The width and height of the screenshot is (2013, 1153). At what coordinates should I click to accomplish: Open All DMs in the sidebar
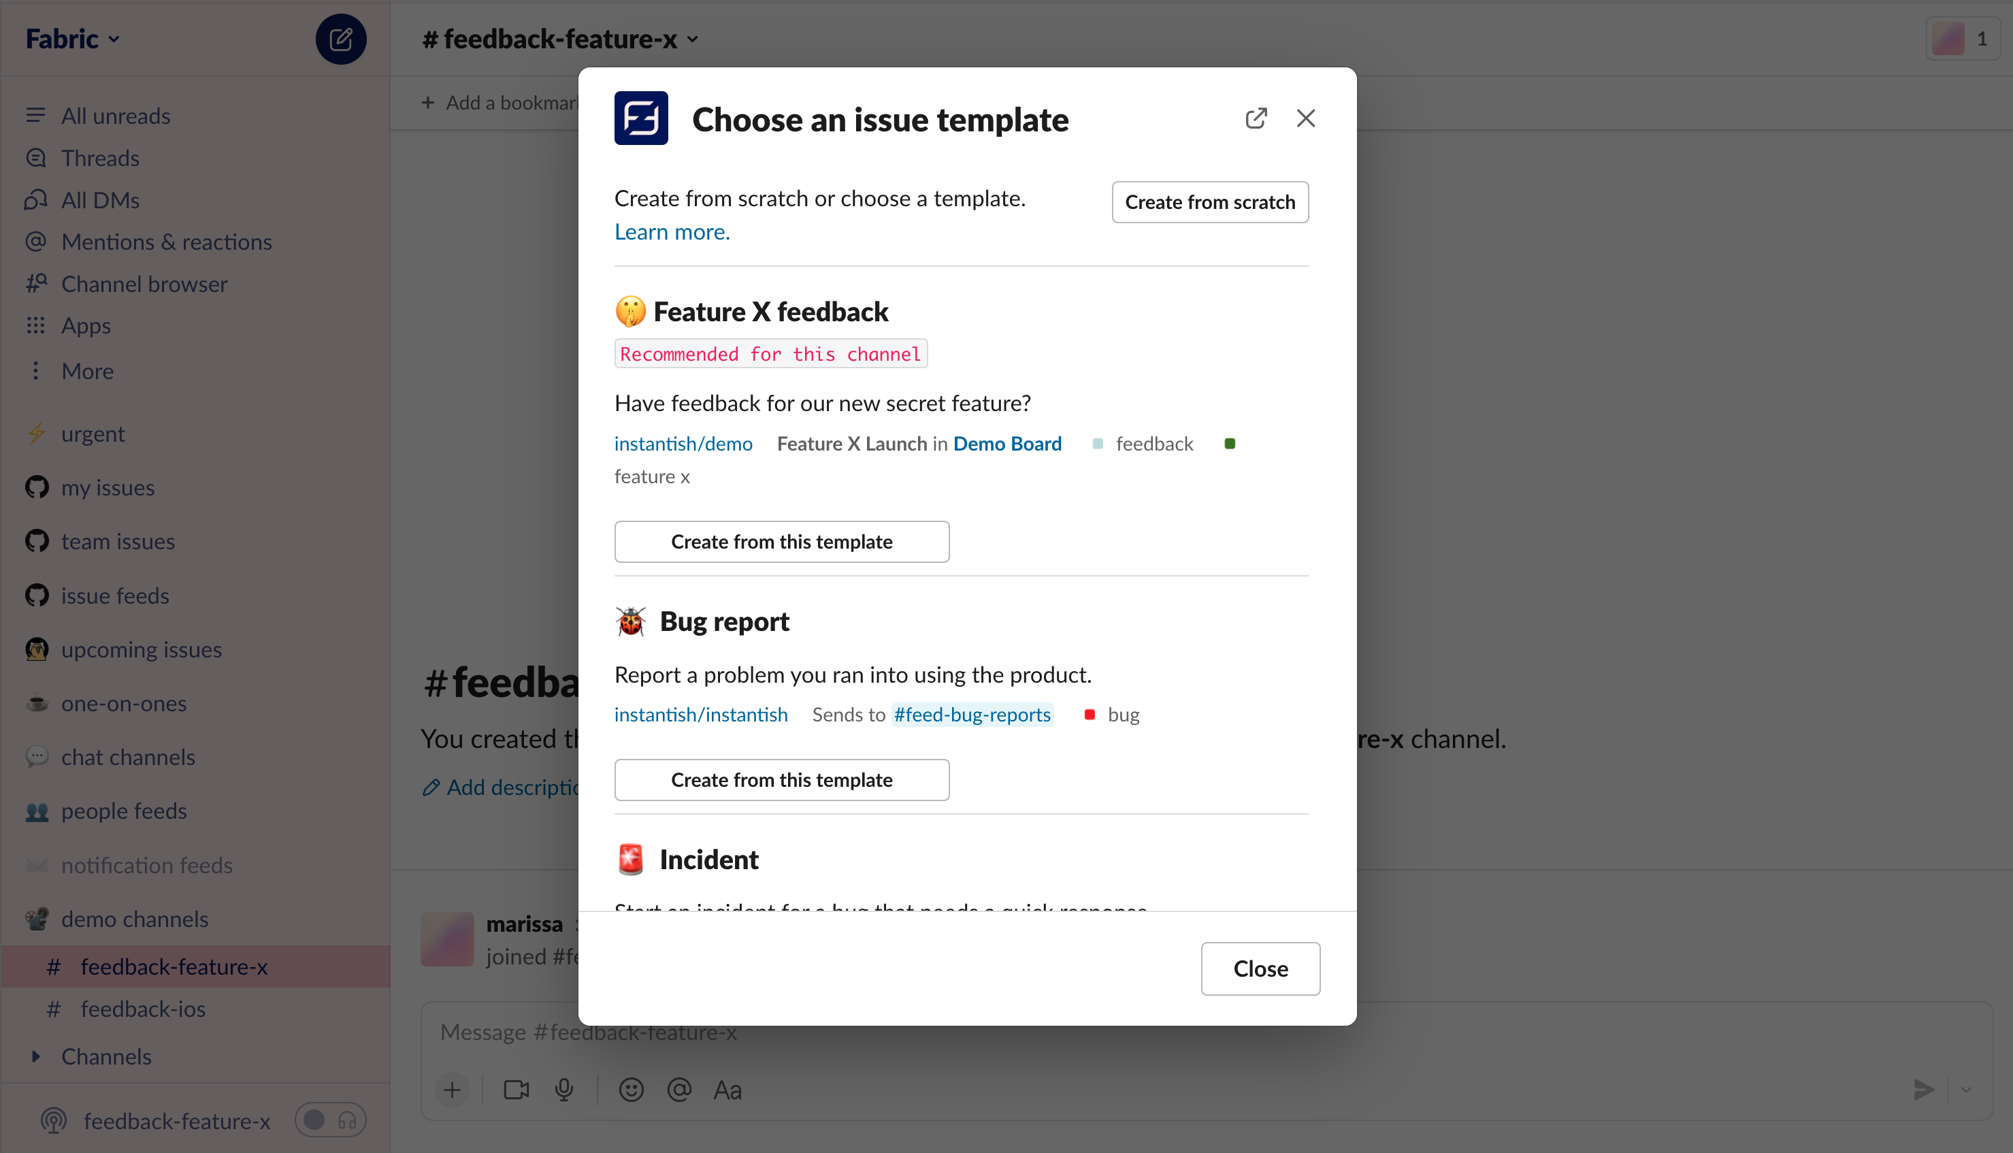click(101, 199)
